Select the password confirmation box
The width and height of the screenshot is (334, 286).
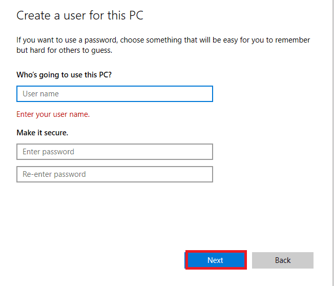click(x=114, y=174)
